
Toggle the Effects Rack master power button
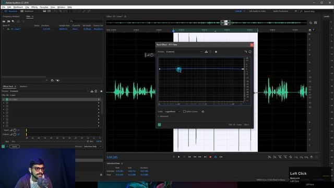click(x=3, y=146)
